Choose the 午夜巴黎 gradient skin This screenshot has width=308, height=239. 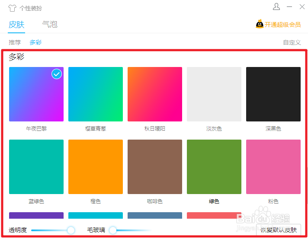[x=36, y=94]
